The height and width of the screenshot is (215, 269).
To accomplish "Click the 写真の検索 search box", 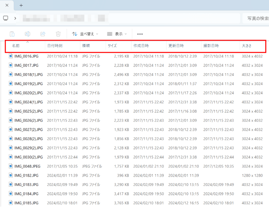I will click(256, 18).
